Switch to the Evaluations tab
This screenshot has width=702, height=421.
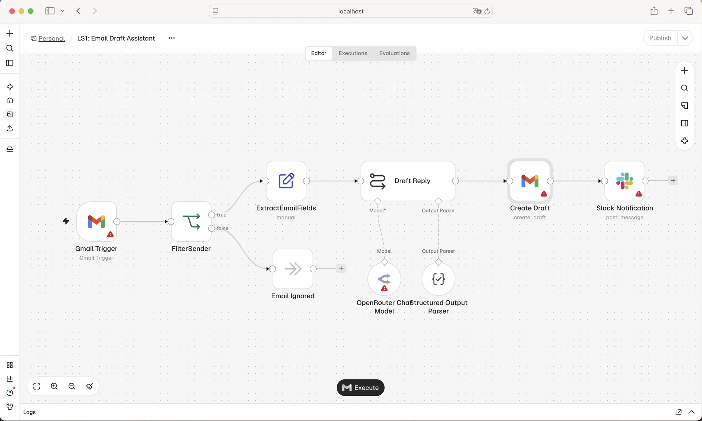pos(394,53)
